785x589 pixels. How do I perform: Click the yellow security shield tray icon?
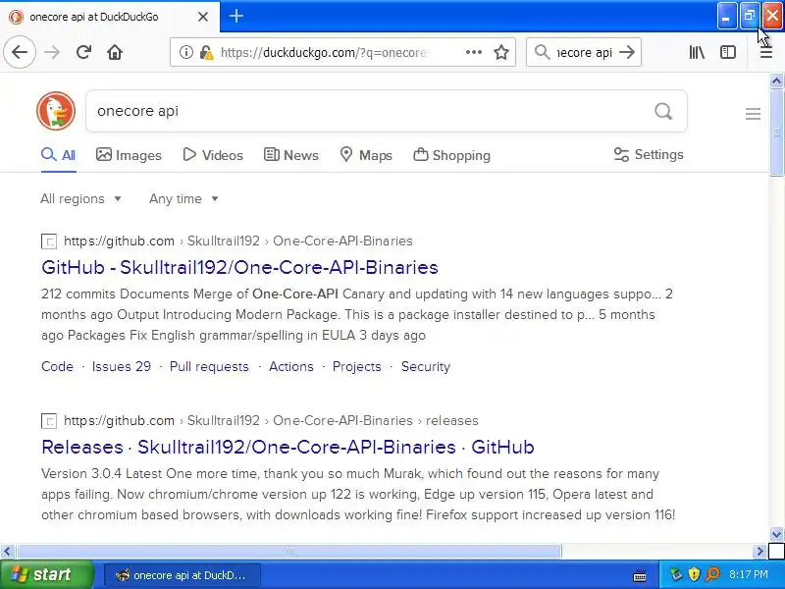pos(694,574)
